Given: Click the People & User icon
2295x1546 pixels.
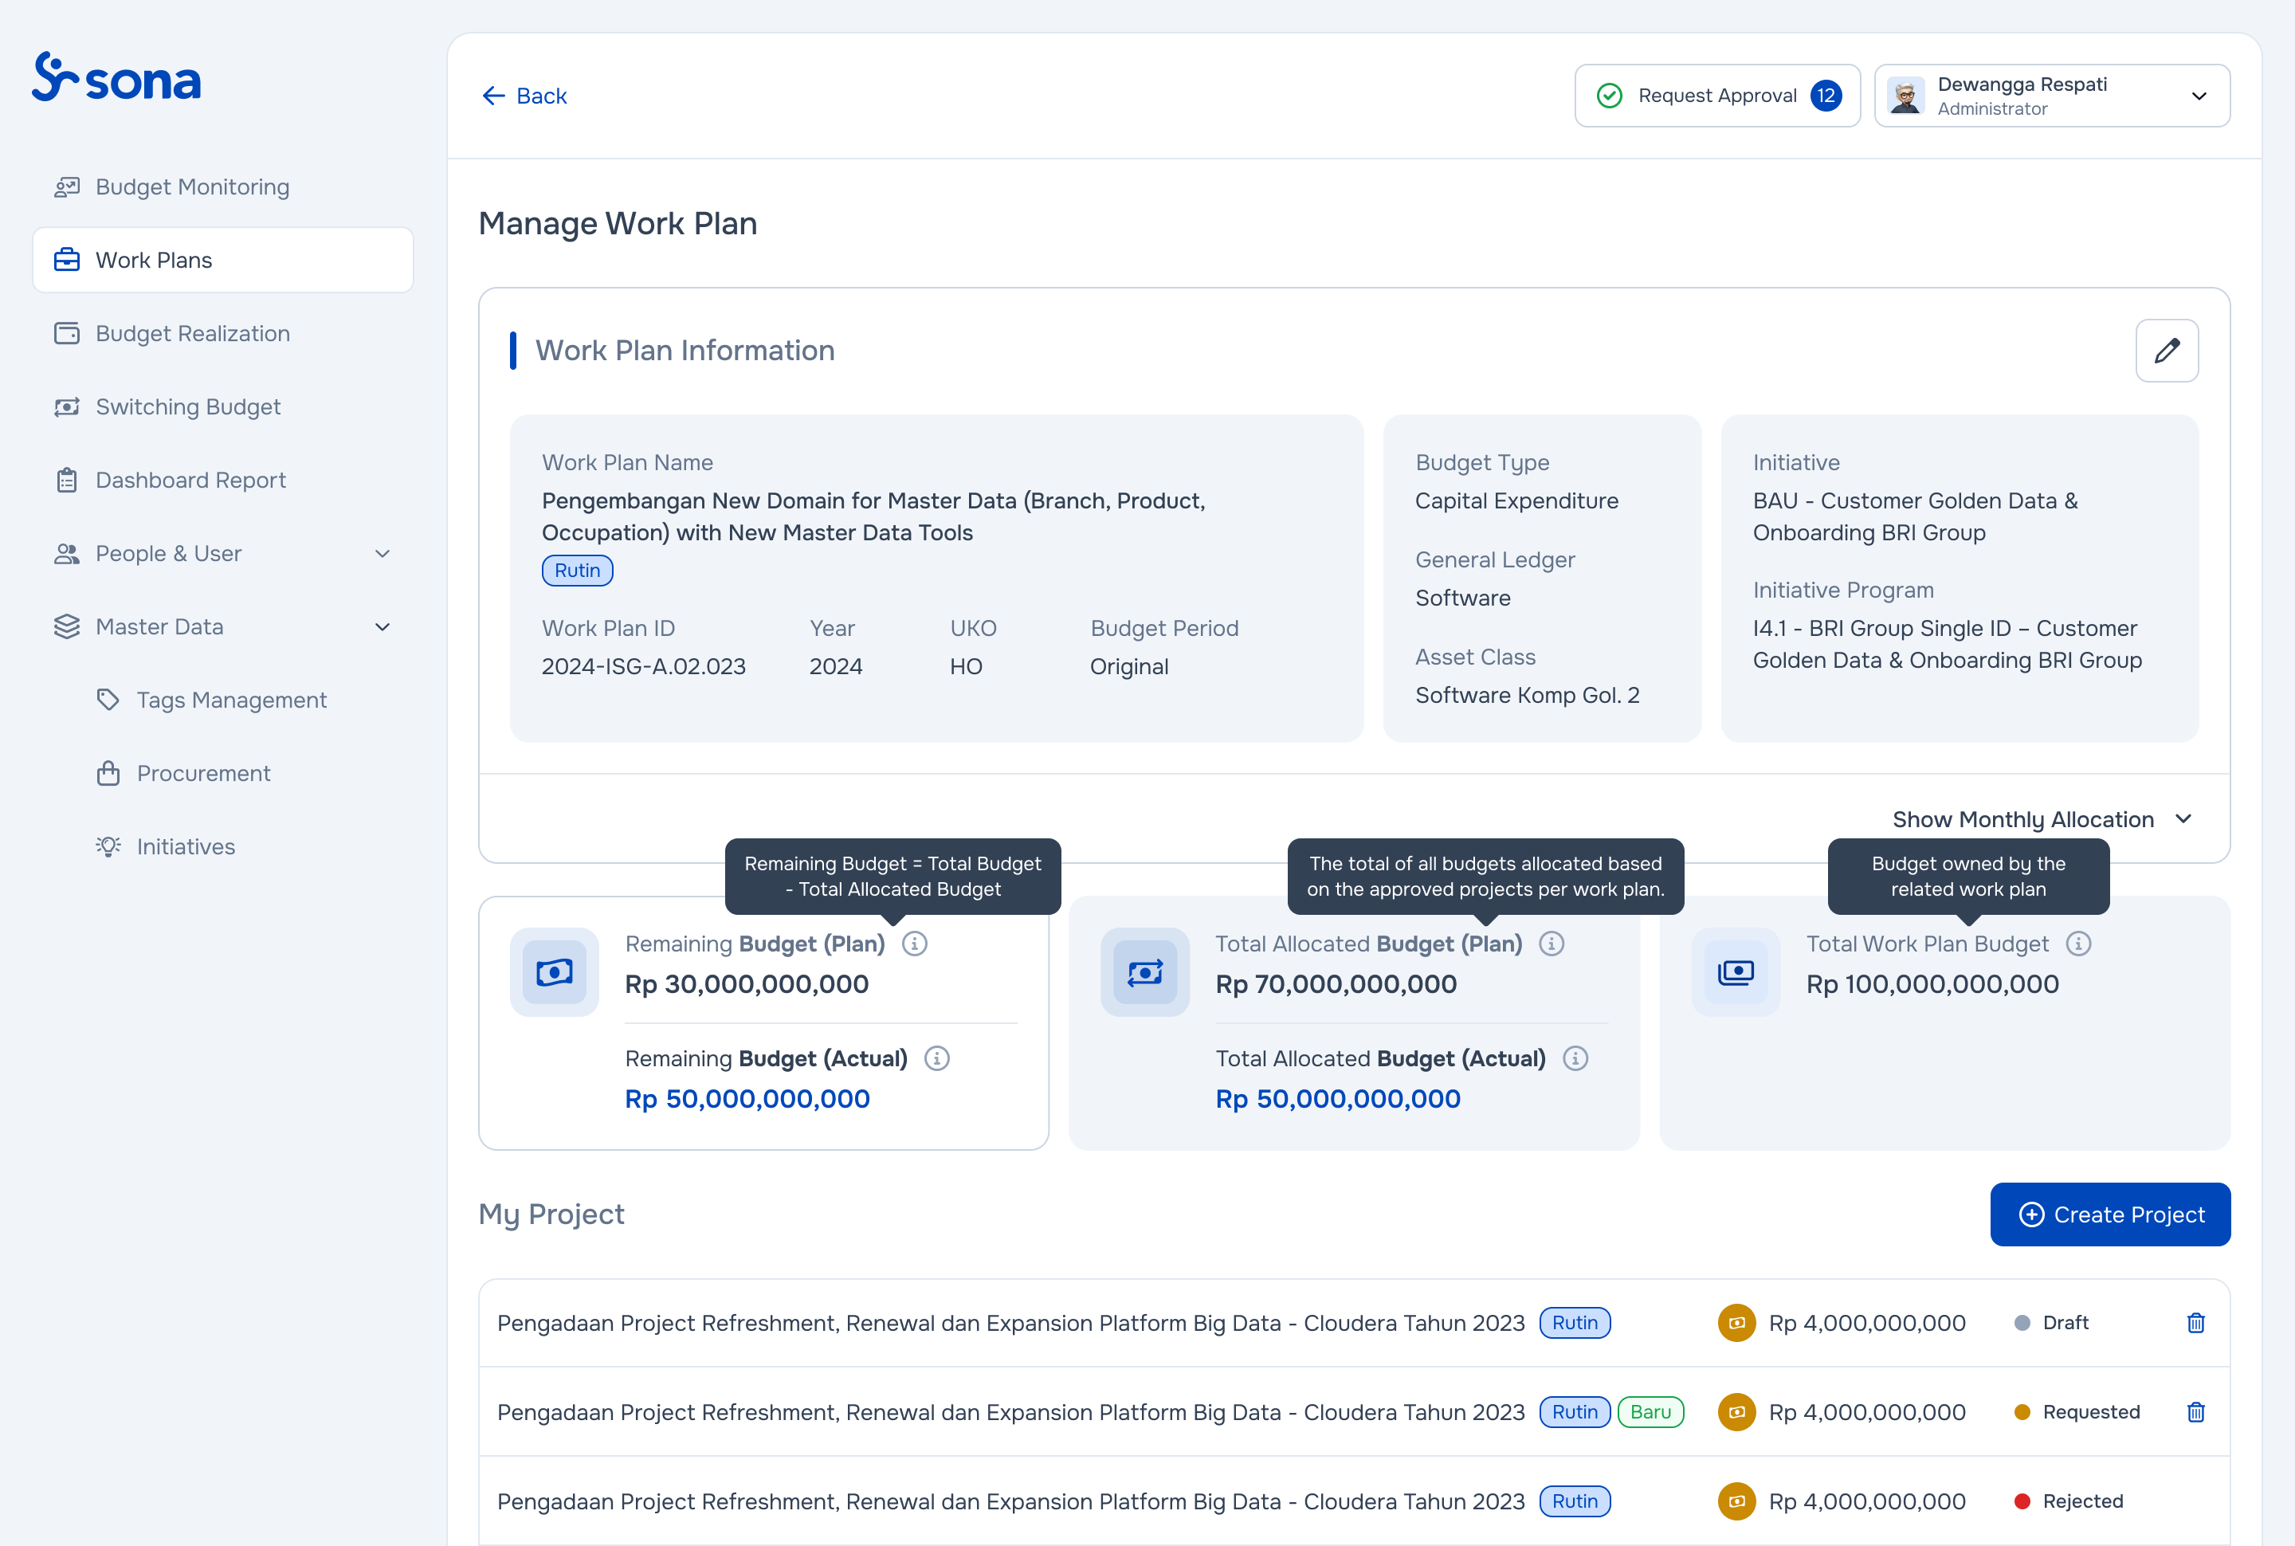Looking at the screenshot, I should 67,554.
